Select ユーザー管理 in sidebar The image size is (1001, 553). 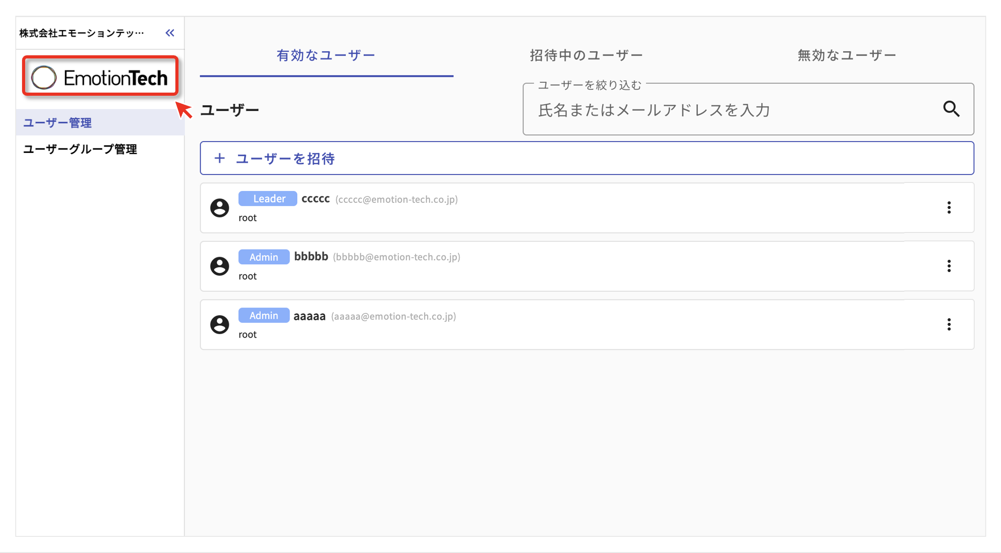pos(58,123)
